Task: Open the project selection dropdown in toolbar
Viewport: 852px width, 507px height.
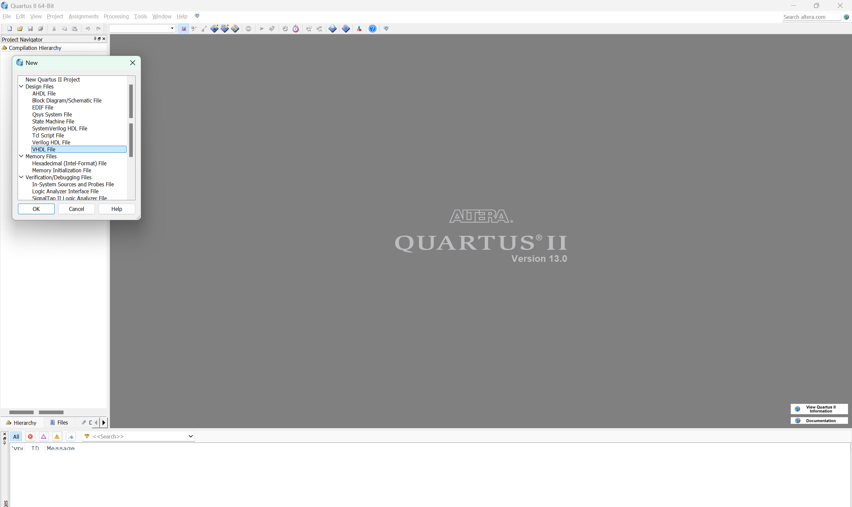Action: click(x=172, y=28)
